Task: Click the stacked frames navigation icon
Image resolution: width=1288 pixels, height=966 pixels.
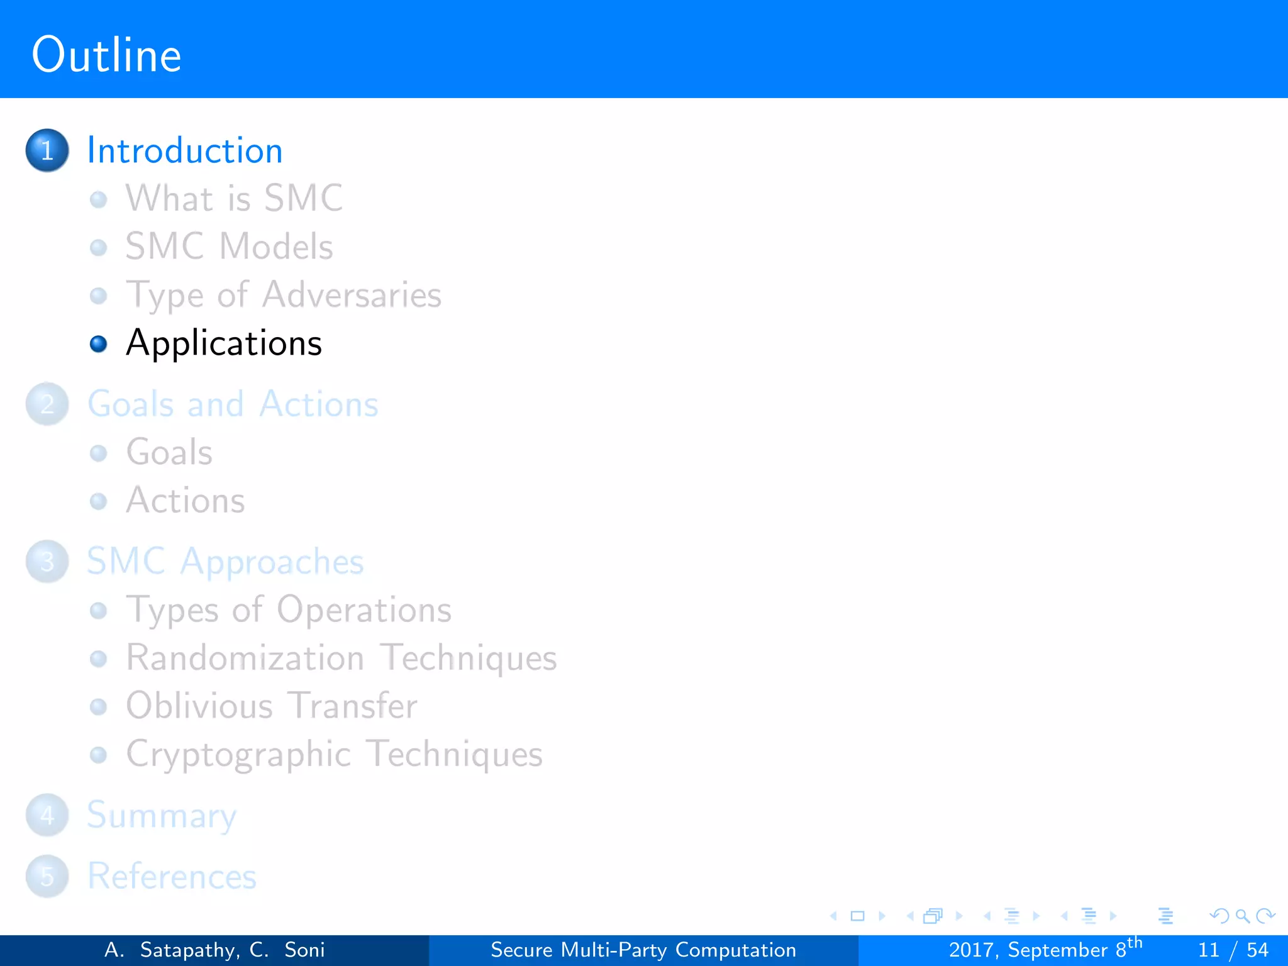Action: (x=933, y=916)
